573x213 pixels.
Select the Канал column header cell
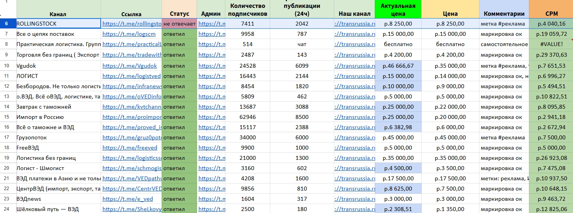click(58, 9)
